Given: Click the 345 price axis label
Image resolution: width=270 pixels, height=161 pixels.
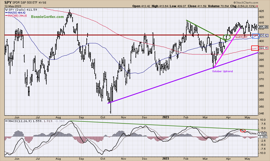Looking at the screenshot, I should click(x=261, y=114).
